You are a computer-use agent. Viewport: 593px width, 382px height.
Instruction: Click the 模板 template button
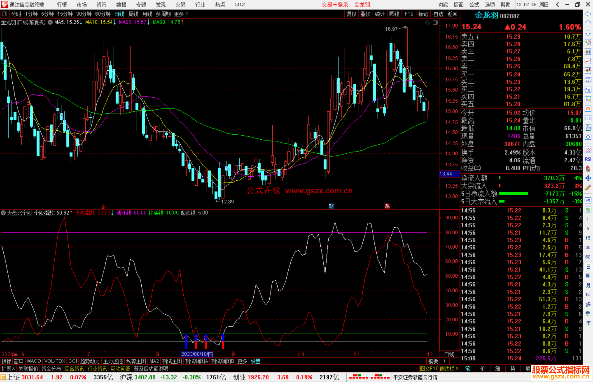point(433,361)
